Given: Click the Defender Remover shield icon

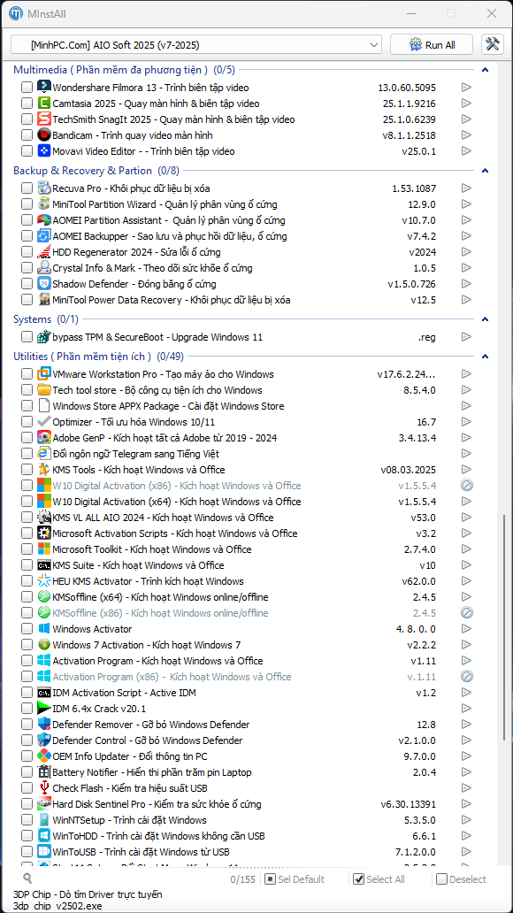Looking at the screenshot, I should [43, 725].
